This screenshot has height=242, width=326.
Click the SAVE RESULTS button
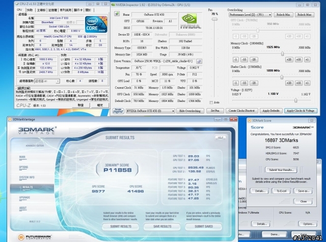pyautogui.click(x=162, y=226)
